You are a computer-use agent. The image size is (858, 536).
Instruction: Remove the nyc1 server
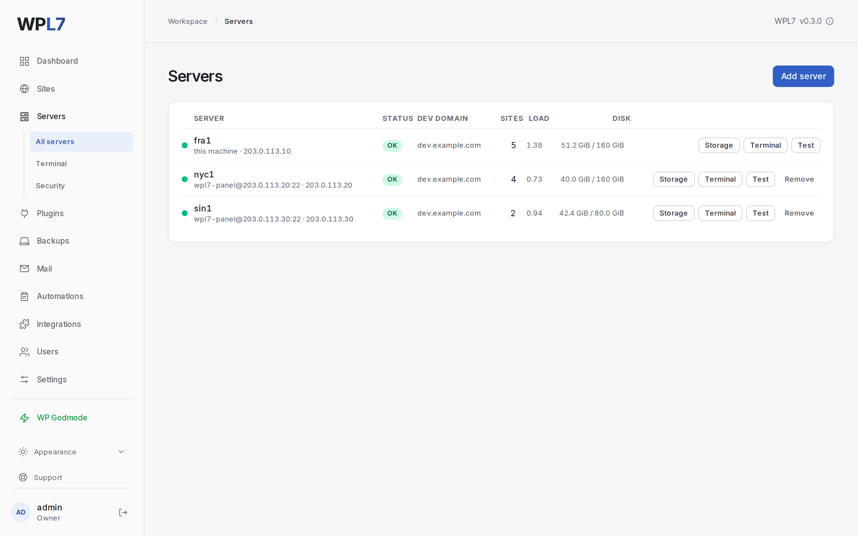pyautogui.click(x=799, y=179)
